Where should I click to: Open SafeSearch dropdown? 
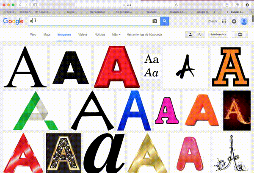pos(218,34)
